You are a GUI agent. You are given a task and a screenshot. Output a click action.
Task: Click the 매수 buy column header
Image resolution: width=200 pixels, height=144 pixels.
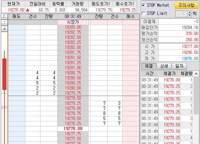point(131,17)
